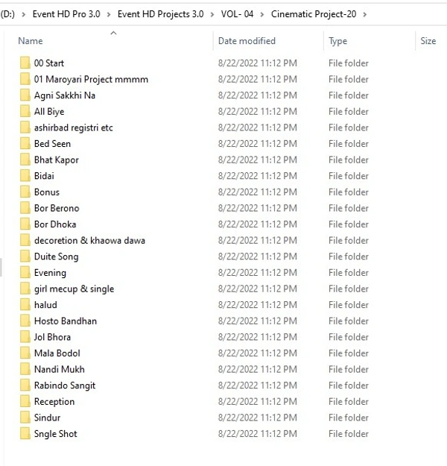Click the Size column header
The image size is (447, 466).
(x=428, y=41)
